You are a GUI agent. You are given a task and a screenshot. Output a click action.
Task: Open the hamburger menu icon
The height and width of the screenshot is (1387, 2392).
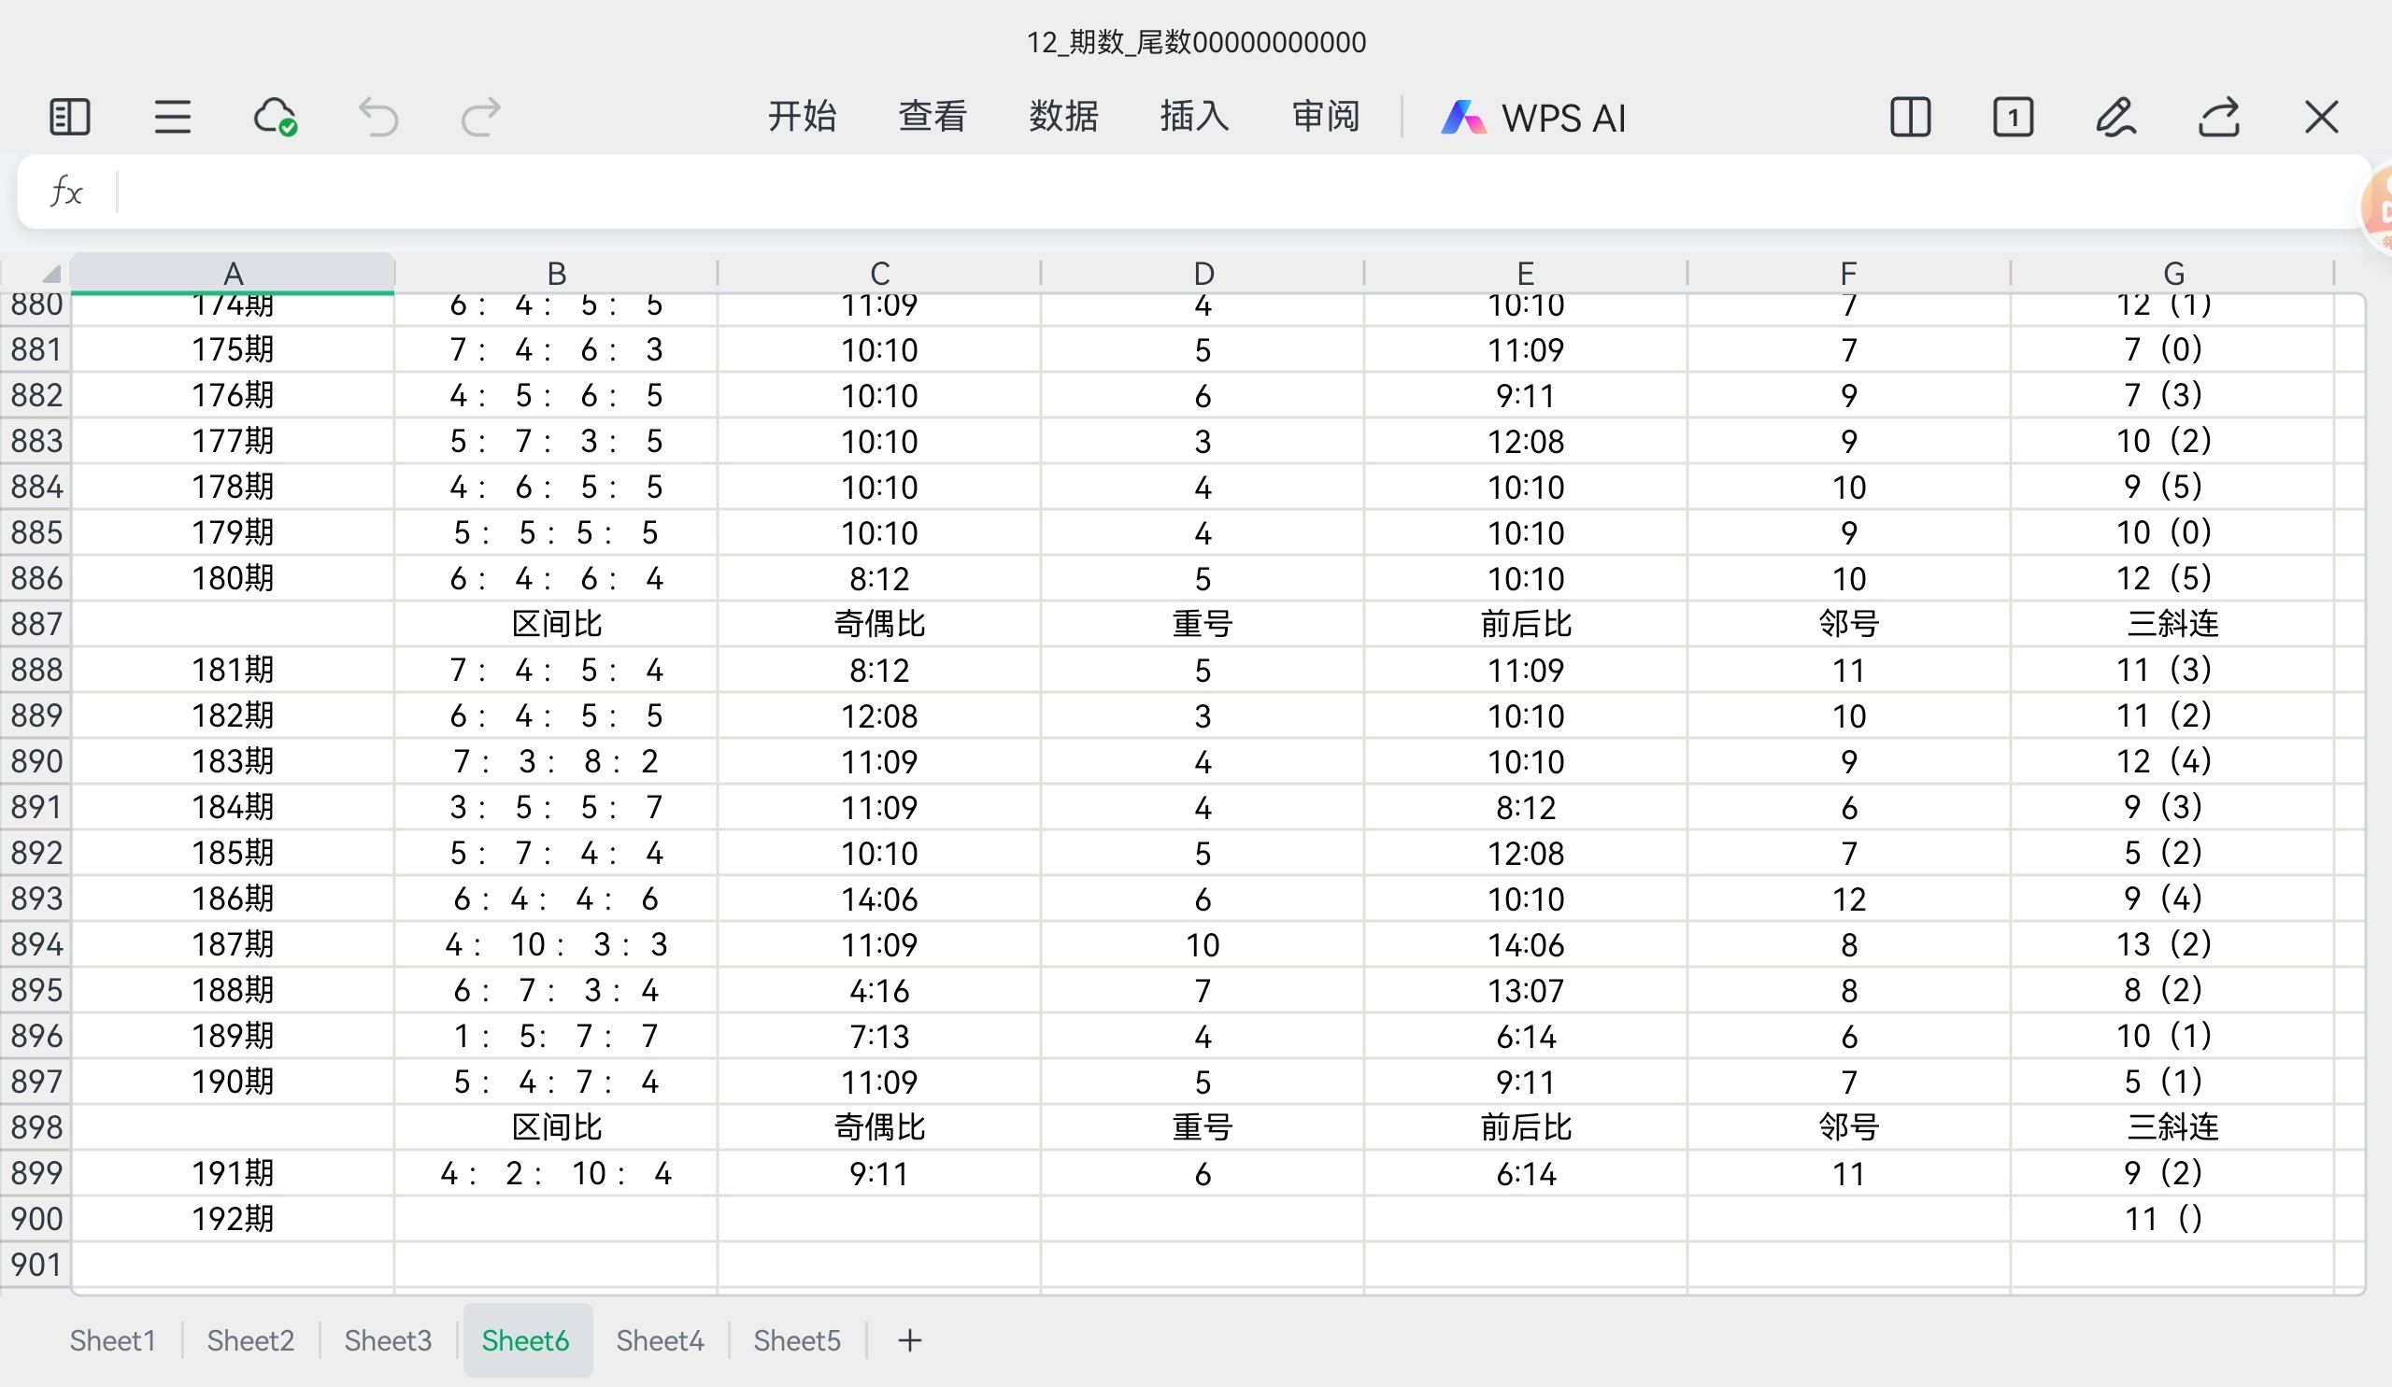coord(173,118)
